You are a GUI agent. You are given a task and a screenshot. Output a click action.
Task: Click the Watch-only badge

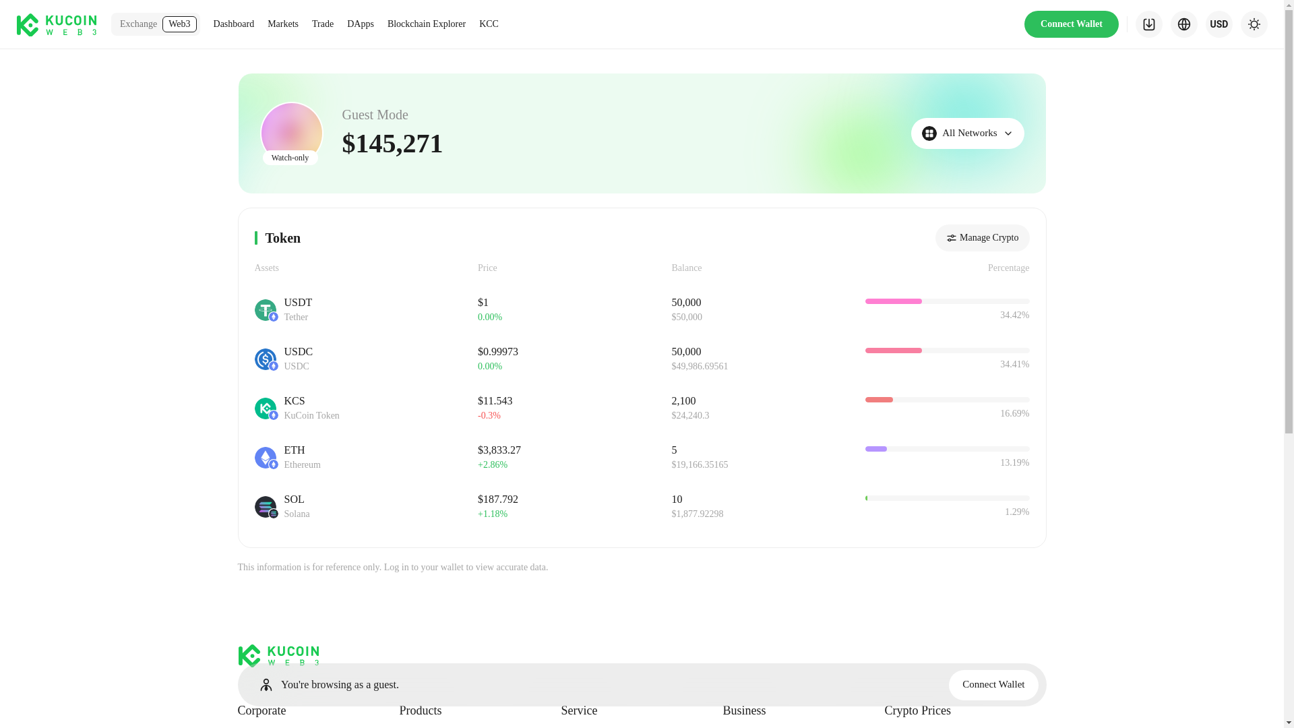point(290,158)
